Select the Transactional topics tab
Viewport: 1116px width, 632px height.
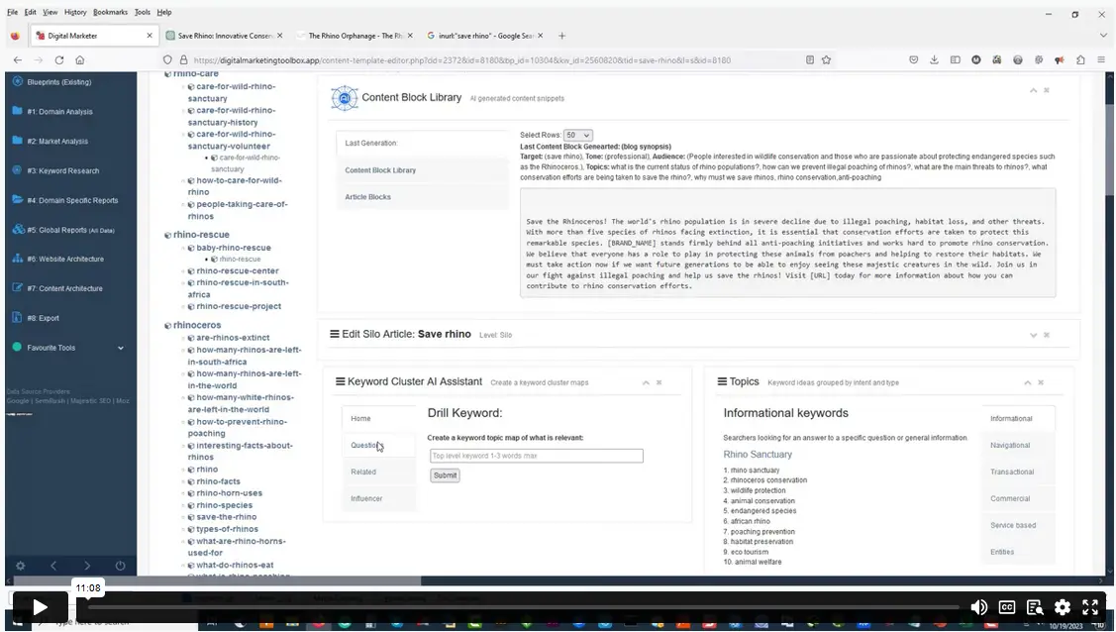pos(1011,473)
